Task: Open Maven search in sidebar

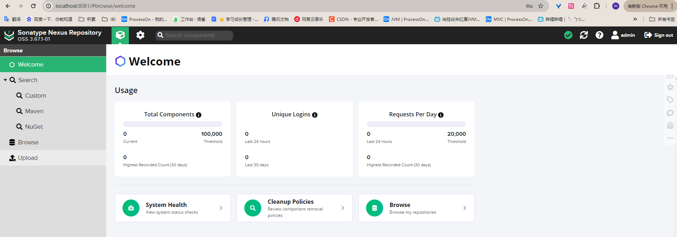Action: pyautogui.click(x=34, y=111)
